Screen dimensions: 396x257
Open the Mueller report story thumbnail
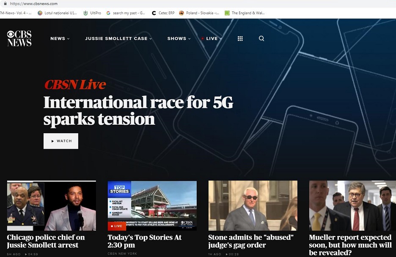coord(352,205)
